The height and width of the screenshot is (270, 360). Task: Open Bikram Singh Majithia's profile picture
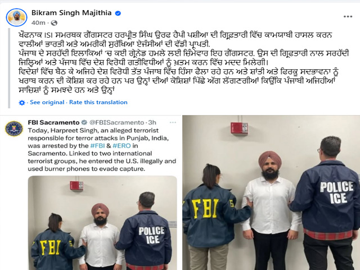16,17
